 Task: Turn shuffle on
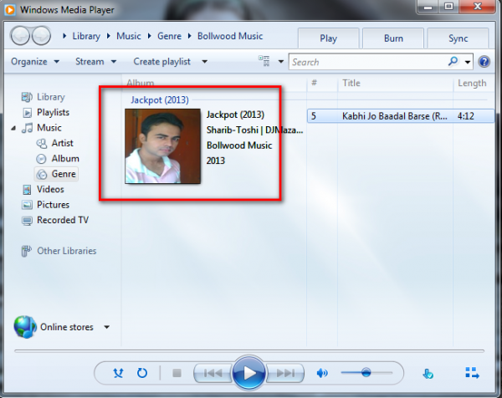pyautogui.click(x=118, y=373)
